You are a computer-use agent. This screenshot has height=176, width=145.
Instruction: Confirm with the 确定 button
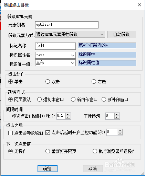pos(48,168)
